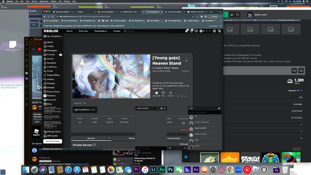Screen dimensions: 311x175
Task: Switch to the Marketplace nav tab
Action: [101, 31]
